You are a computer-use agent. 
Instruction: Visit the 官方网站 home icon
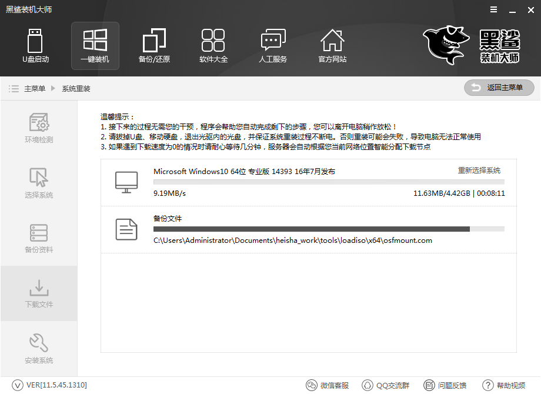click(x=332, y=46)
